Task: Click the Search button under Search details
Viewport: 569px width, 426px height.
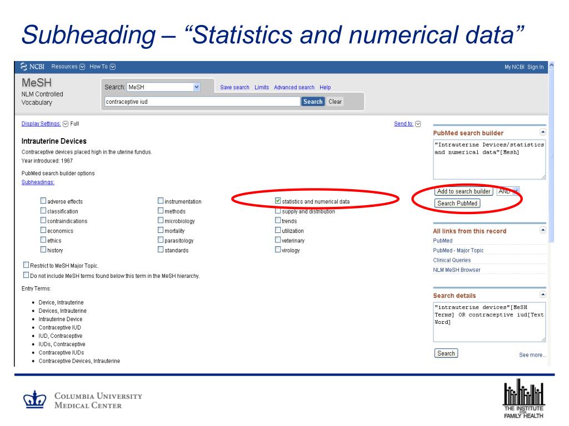Action: pyautogui.click(x=446, y=353)
